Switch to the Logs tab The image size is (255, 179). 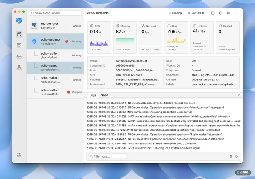click(93, 95)
